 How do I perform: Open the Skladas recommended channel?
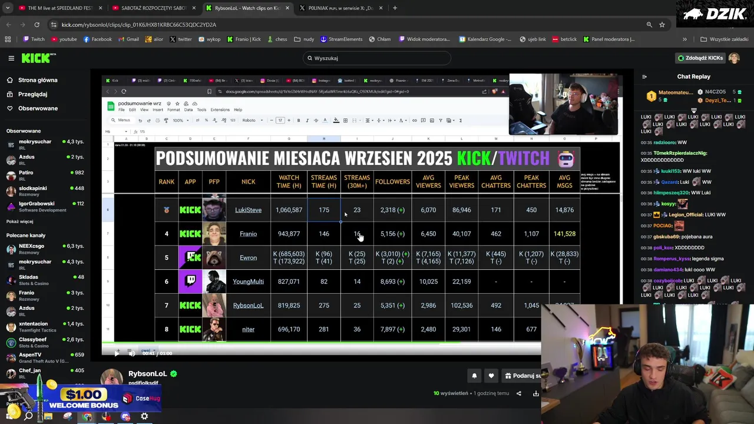(x=45, y=280)
